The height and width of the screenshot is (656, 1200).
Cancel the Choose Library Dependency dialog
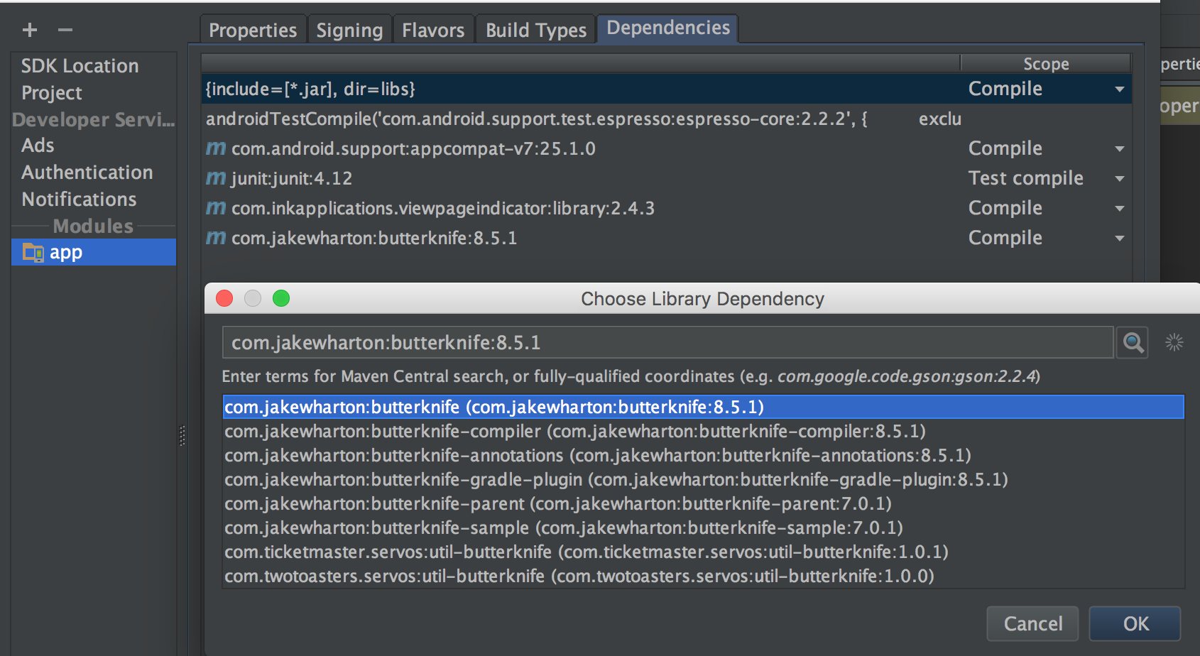(x=1033, y=623)
